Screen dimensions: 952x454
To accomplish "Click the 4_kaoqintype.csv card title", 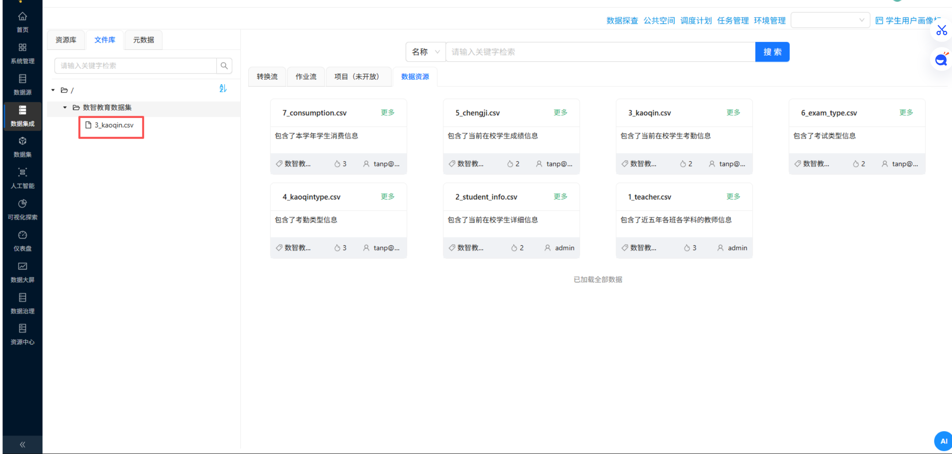I will pyautogui.click(x=311, y=197).
